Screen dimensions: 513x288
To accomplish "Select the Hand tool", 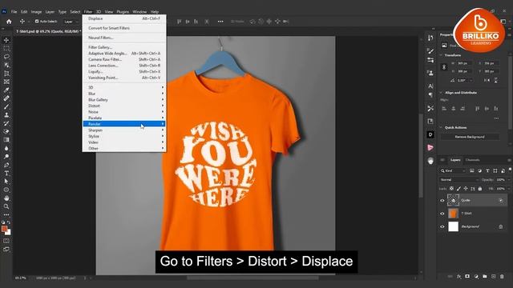I will [6, 198].
